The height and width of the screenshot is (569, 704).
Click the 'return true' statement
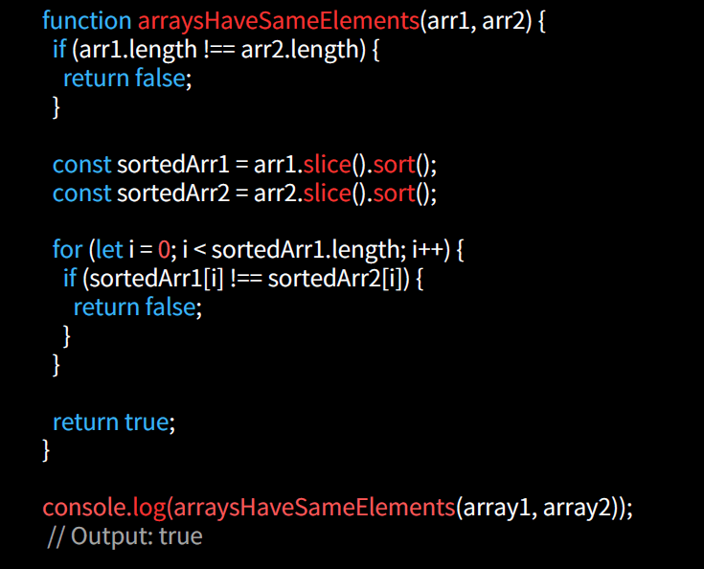114,421
